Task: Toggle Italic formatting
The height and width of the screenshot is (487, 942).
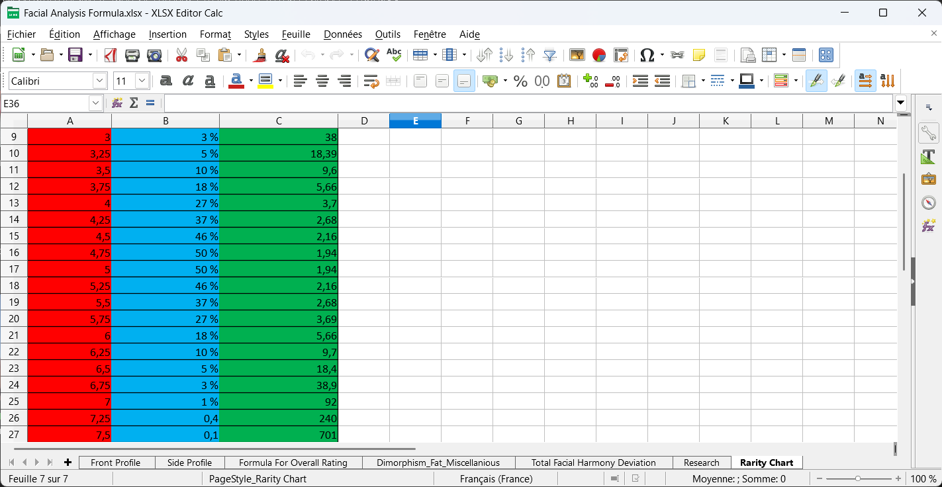Action: click(188, 81)
